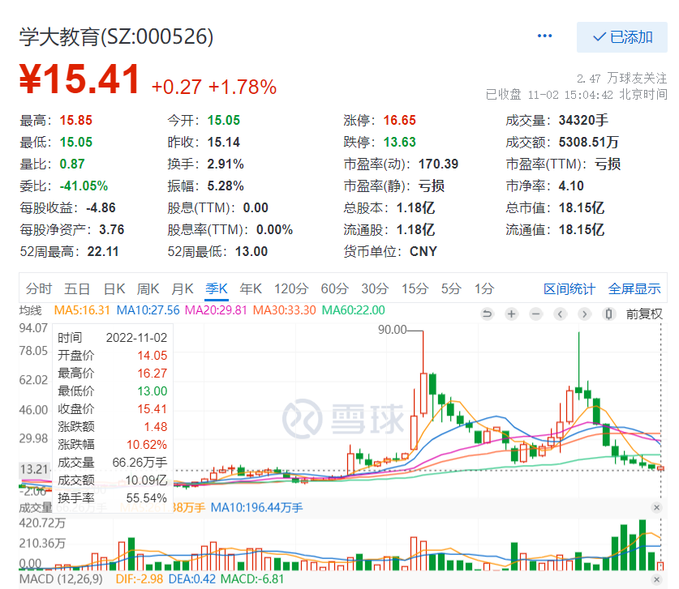Click the tooltip date 2022-11-02

coord(136,337)
